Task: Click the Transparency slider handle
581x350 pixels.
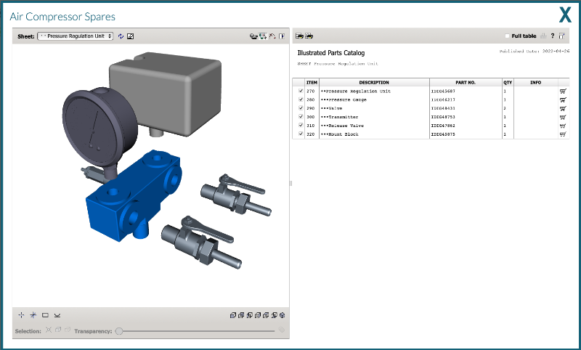Action: pyautogui.click(x=119, y=331)
